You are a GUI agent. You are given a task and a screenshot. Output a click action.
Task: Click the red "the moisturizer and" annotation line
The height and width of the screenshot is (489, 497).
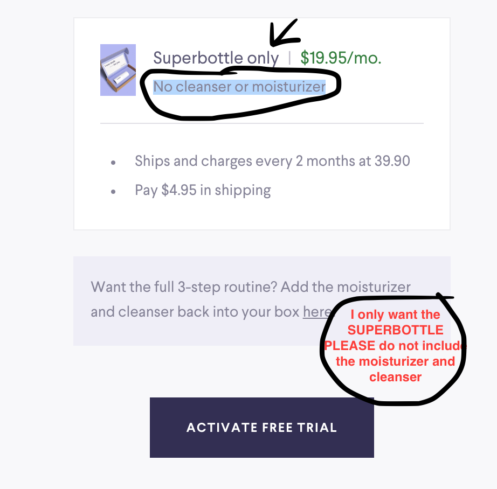pos(395,361)
